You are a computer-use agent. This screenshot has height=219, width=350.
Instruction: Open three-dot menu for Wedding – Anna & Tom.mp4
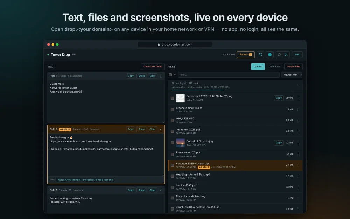pos(298,176)
